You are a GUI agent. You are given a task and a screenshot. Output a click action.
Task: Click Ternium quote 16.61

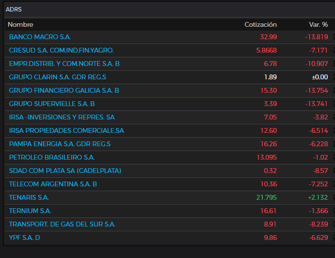(x=269, y=211)
